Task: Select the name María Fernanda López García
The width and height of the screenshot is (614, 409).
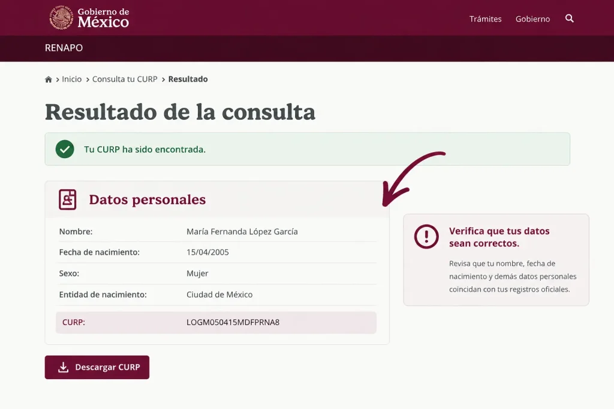Action: [242, 232]
